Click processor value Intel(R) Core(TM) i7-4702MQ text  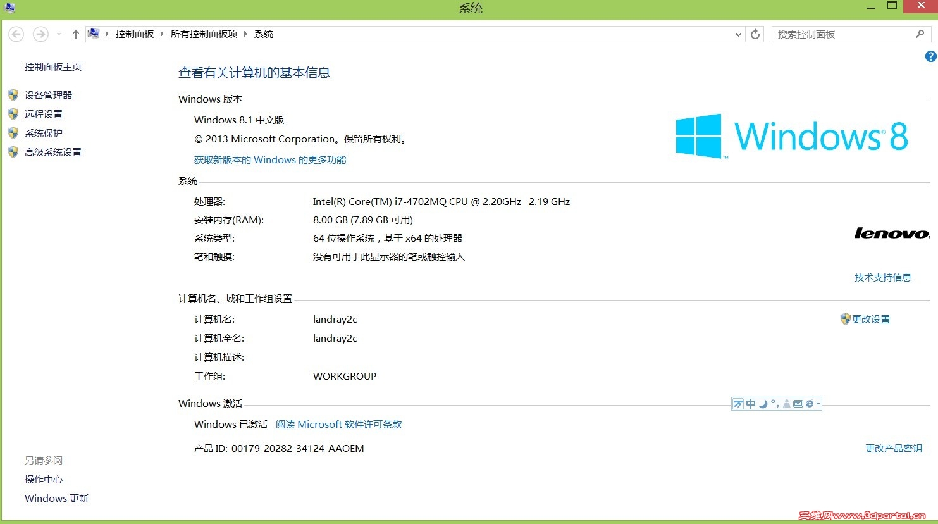click(441, 201)
